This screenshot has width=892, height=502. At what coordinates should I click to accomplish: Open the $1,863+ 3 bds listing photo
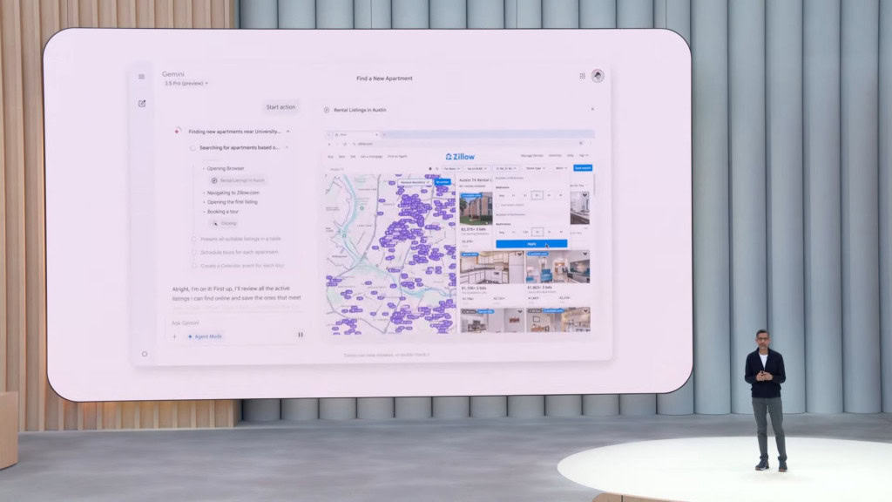point(558,267)
